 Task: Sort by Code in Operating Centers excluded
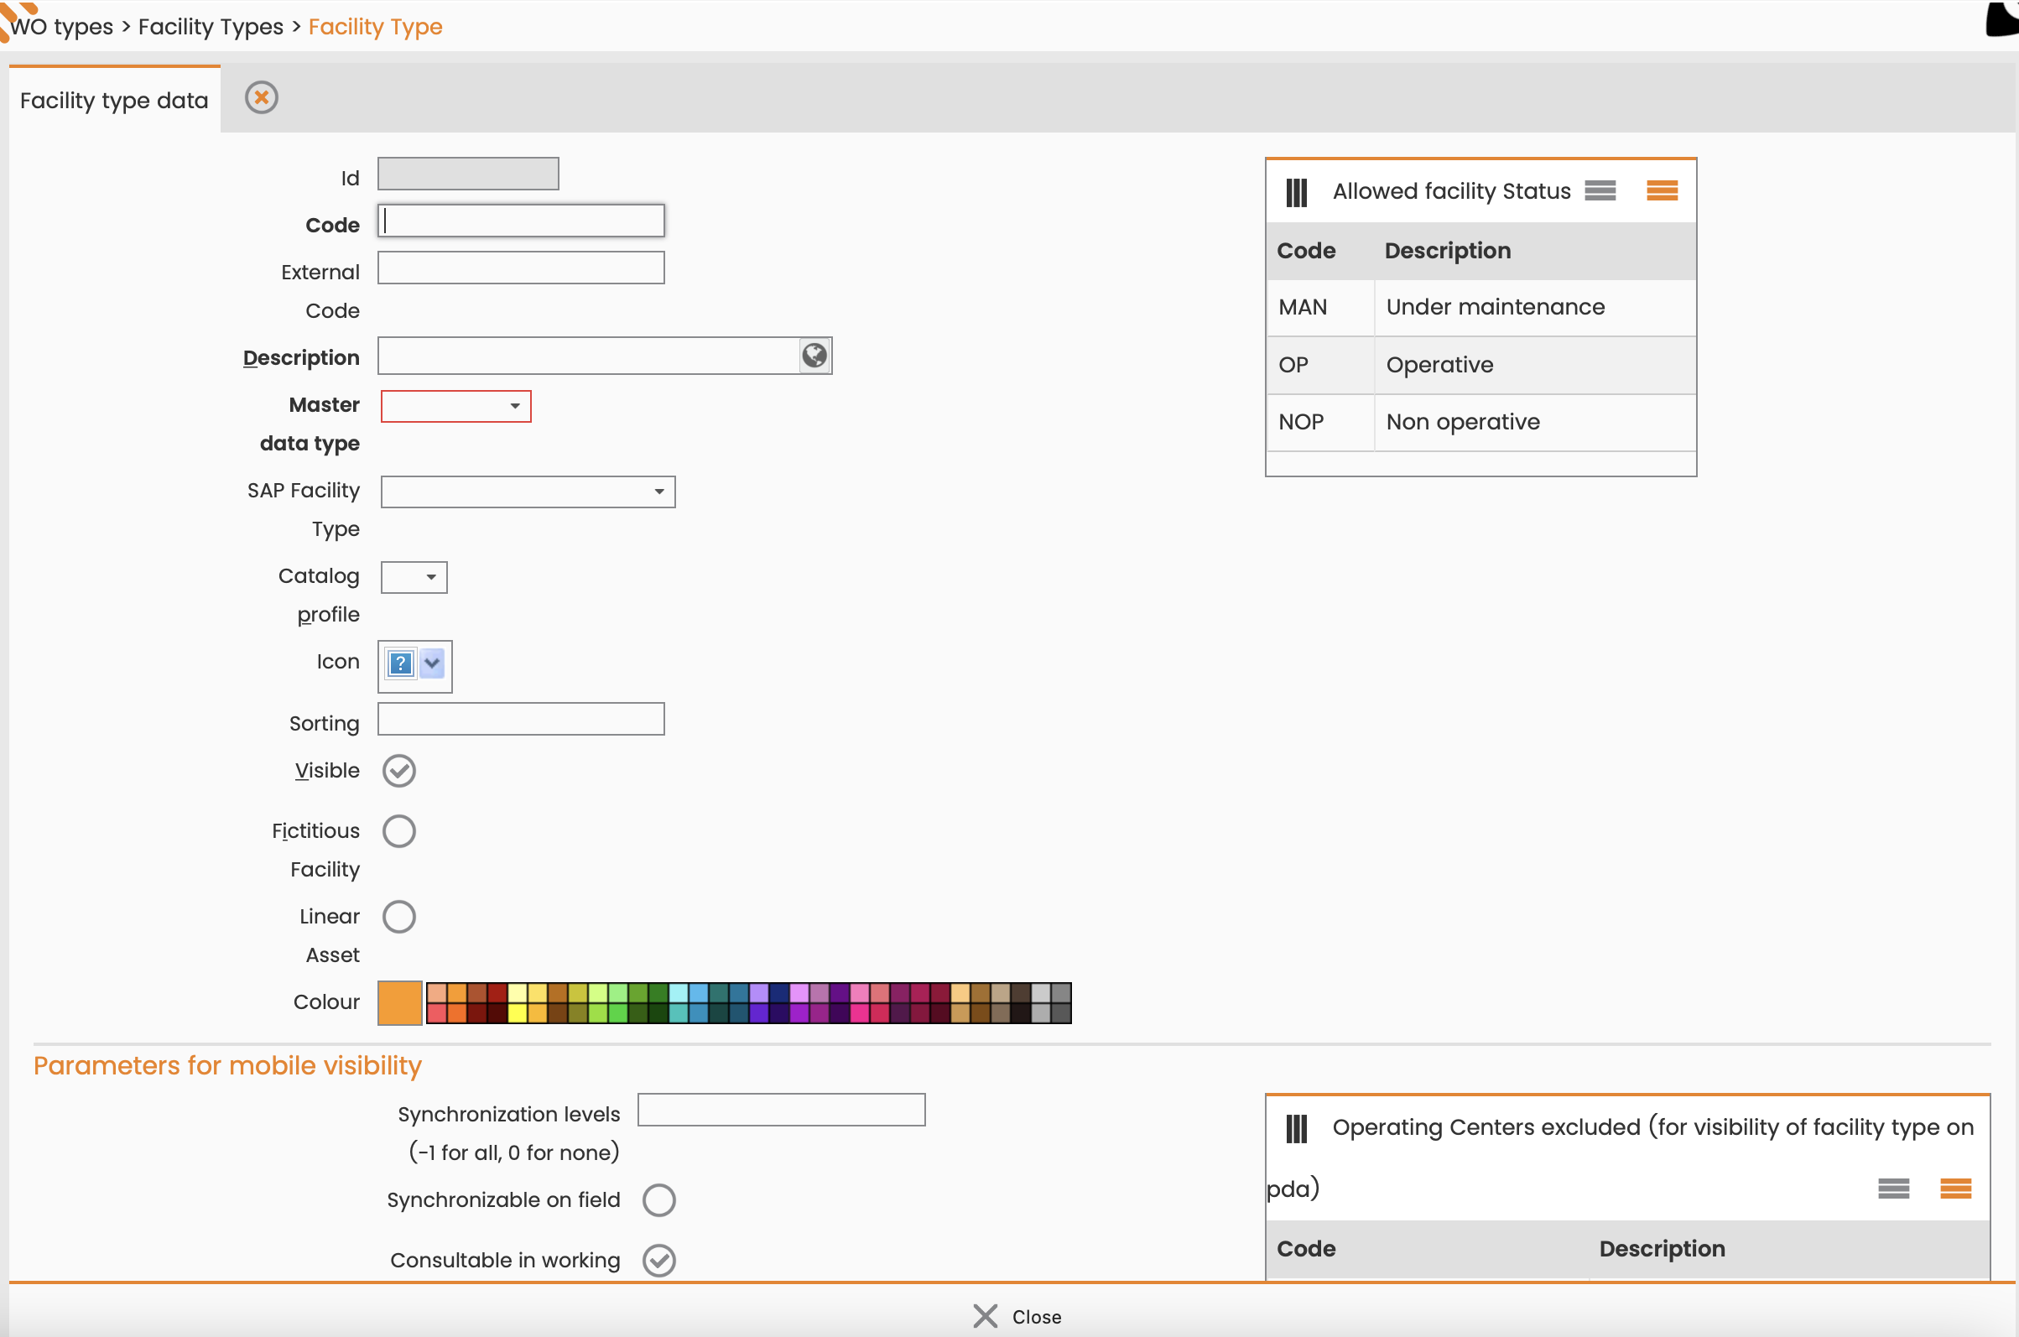tap(1305, 1248)
